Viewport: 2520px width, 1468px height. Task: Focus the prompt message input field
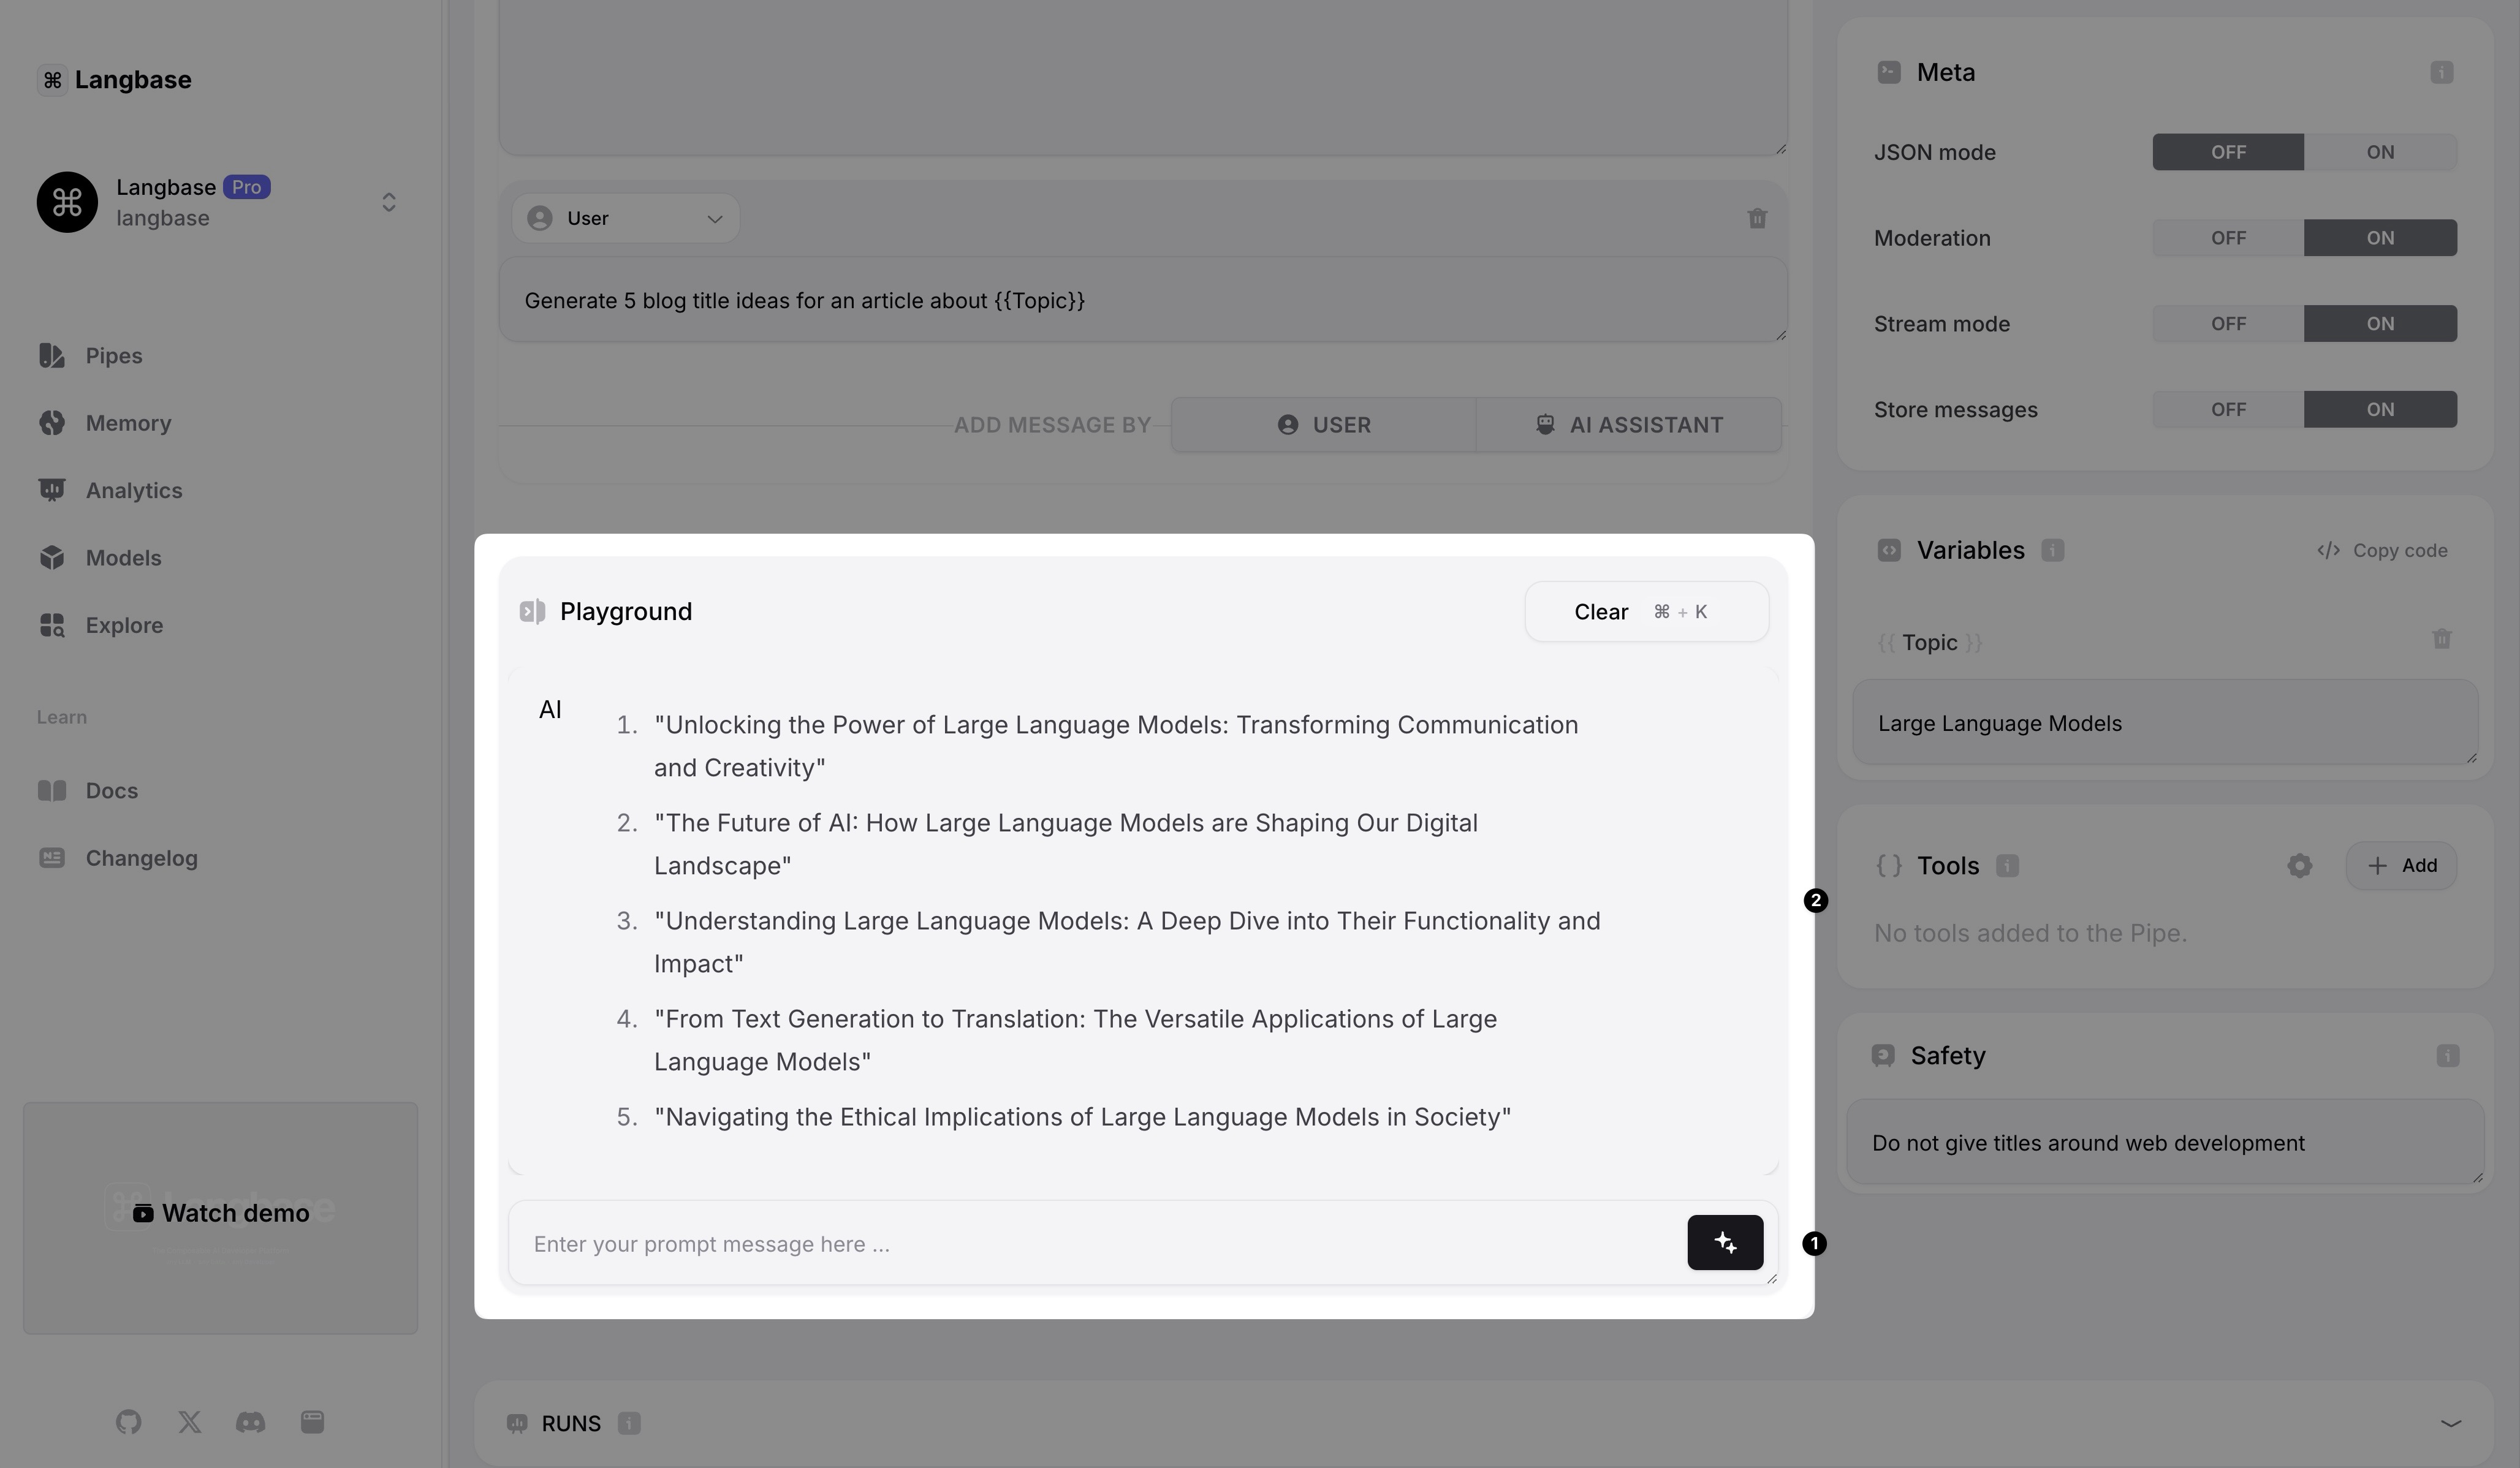pyautogui.click(x=1095, y=1244)
